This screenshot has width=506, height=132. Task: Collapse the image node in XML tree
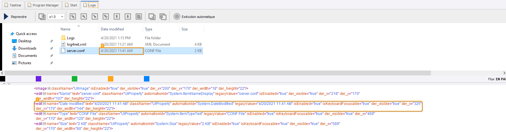click(x=49, y=89)
